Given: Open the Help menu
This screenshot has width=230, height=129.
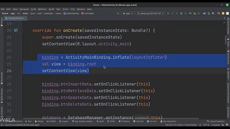Looking at the screenshot, I should click(x=89, y=9).
